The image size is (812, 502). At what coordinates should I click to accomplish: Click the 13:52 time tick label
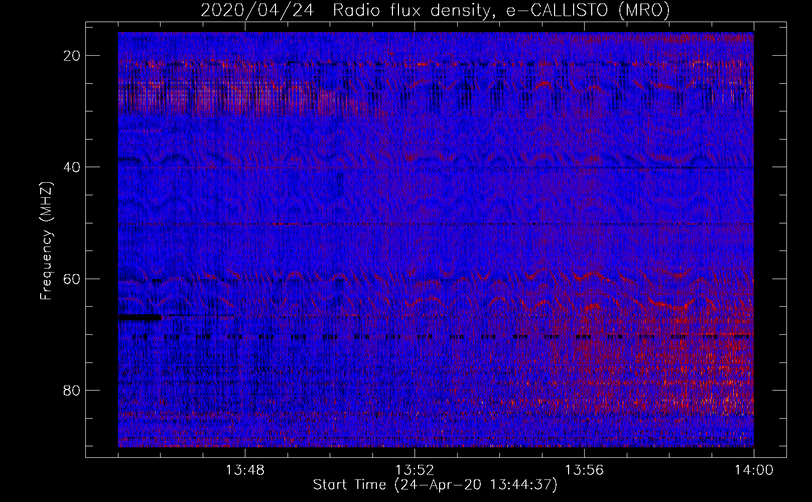pos(415,470)
